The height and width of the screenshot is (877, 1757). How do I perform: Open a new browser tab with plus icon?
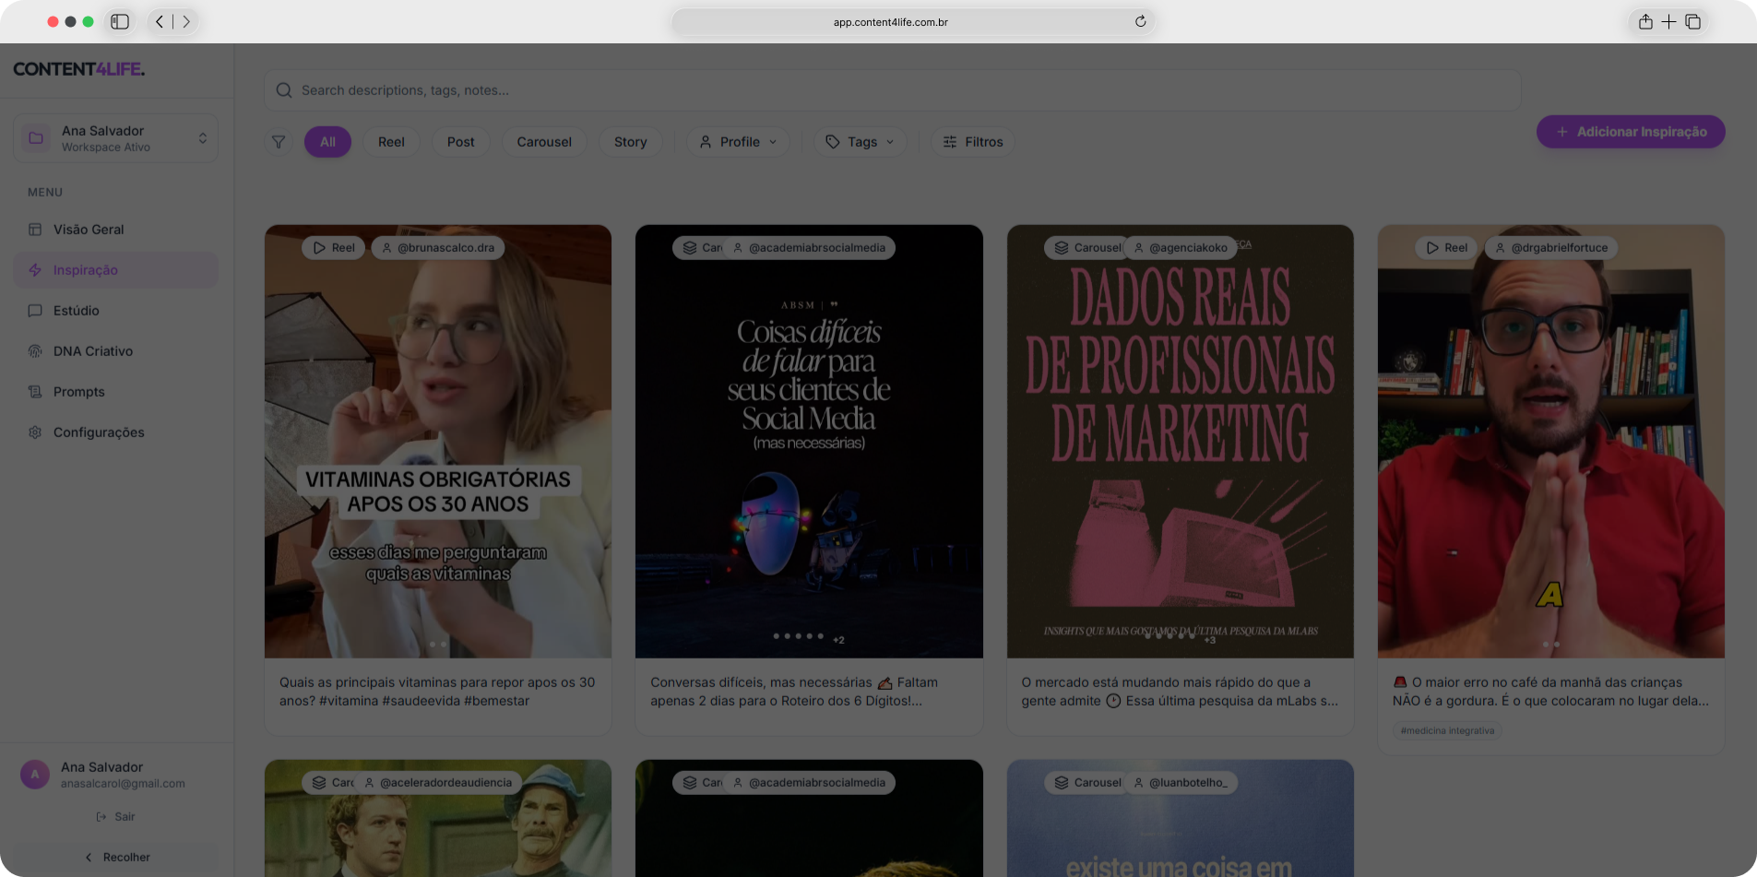tap(1668, 21)
